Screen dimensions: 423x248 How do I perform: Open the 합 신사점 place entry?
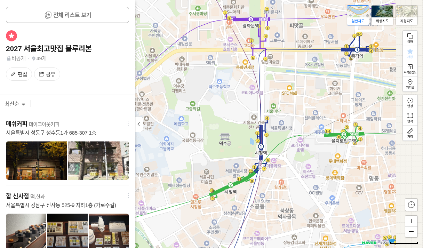(17, 196)
